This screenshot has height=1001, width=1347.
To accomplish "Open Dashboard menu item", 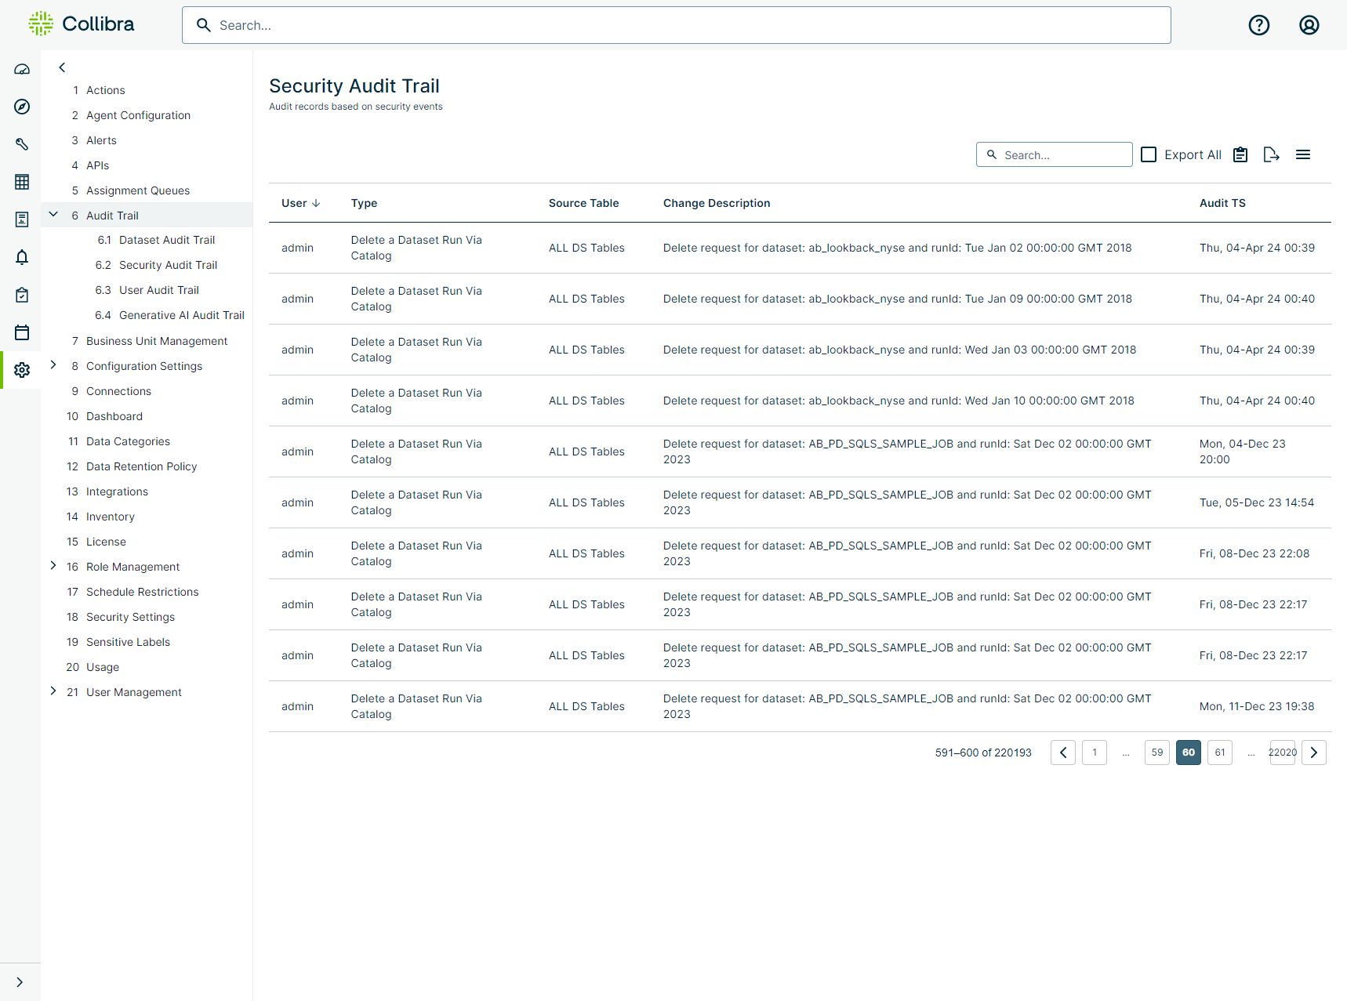I will [114, 416].
